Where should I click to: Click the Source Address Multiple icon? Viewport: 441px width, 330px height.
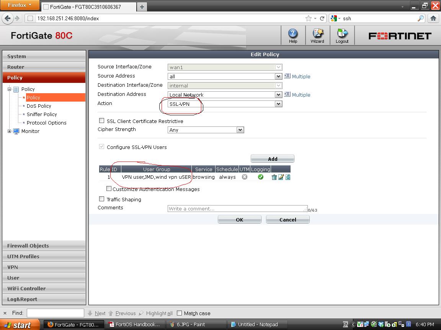tap(287, 76)
